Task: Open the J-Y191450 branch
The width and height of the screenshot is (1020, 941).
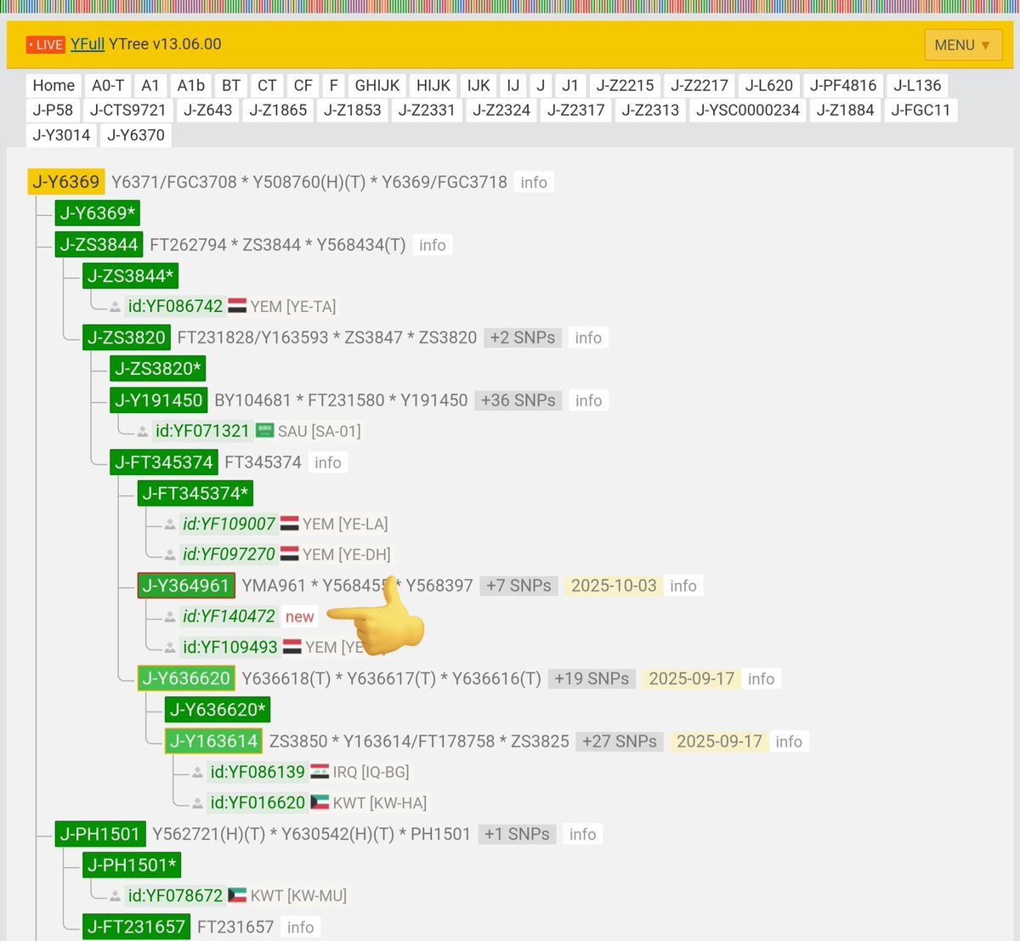Action: pos(159,400)
